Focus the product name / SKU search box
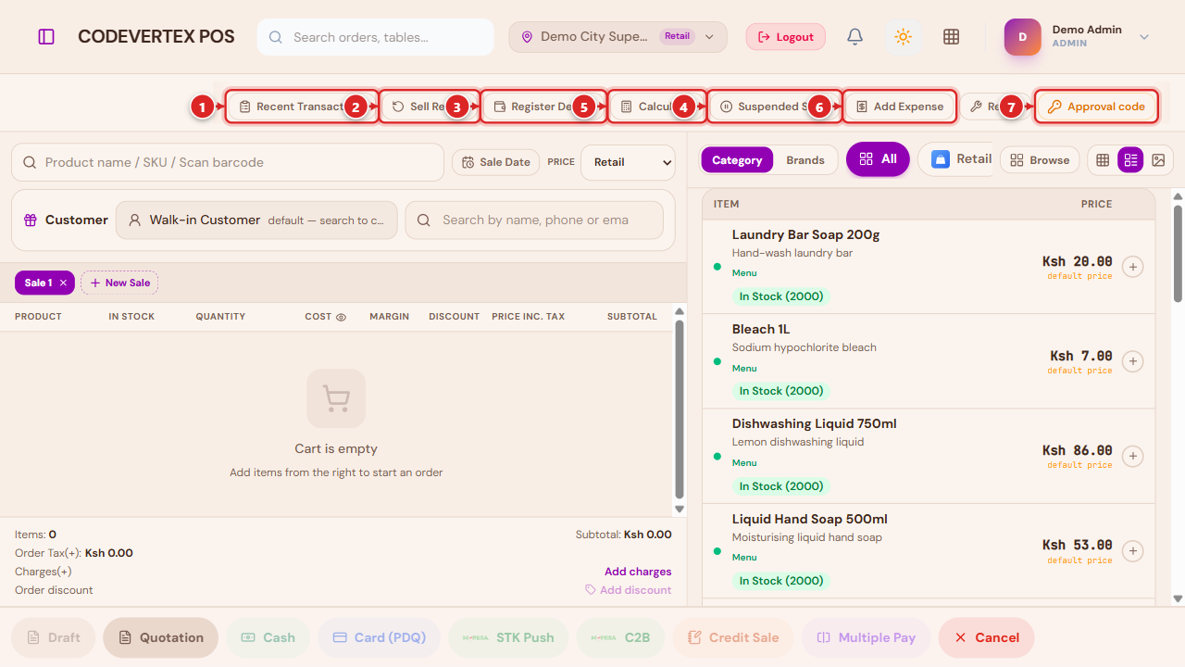 coord(228,162)
